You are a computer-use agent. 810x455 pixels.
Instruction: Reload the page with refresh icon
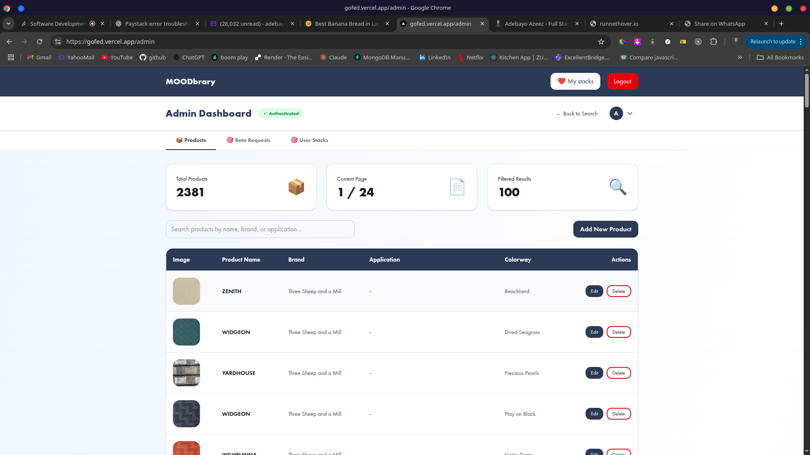[x=40, y=42]
